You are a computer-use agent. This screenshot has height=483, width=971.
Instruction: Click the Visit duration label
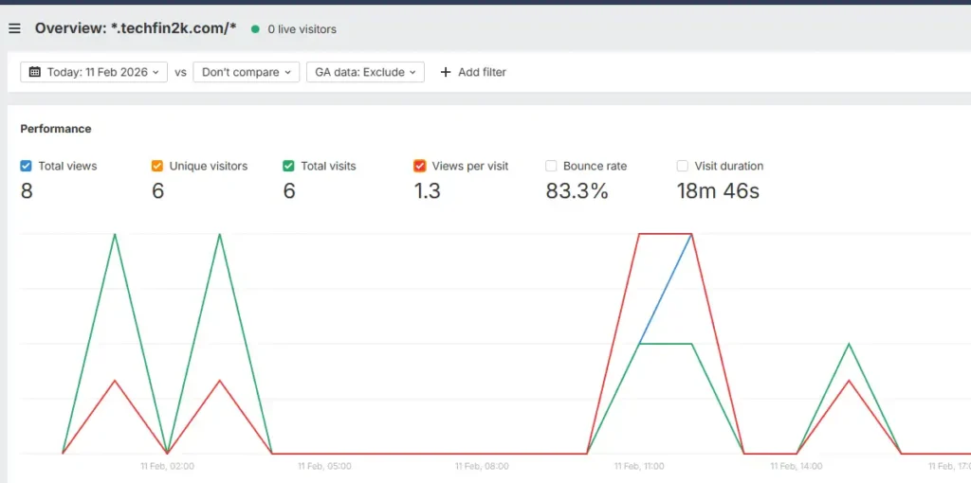point(729,166)
